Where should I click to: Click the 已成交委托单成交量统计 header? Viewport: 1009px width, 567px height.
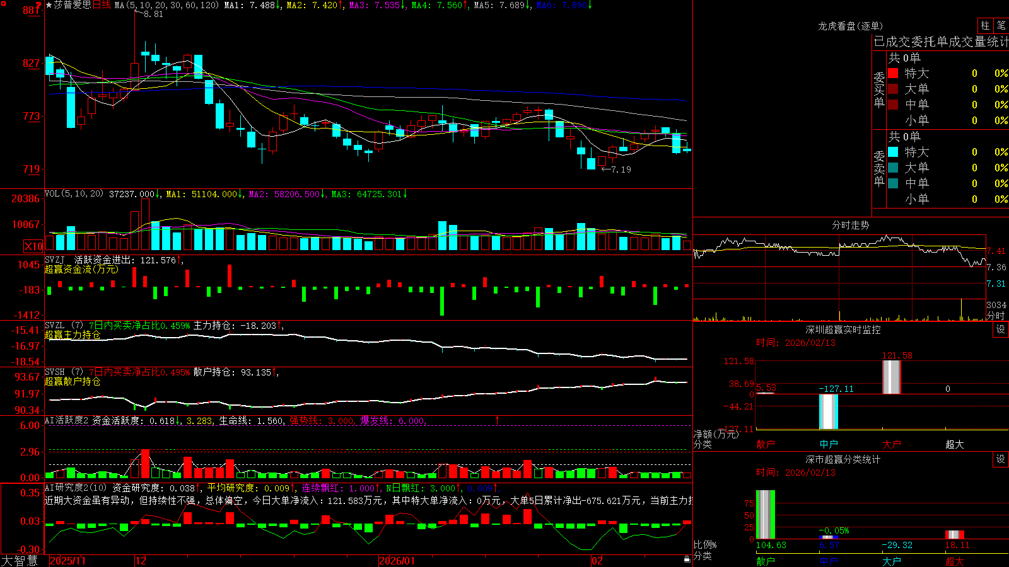941,42
